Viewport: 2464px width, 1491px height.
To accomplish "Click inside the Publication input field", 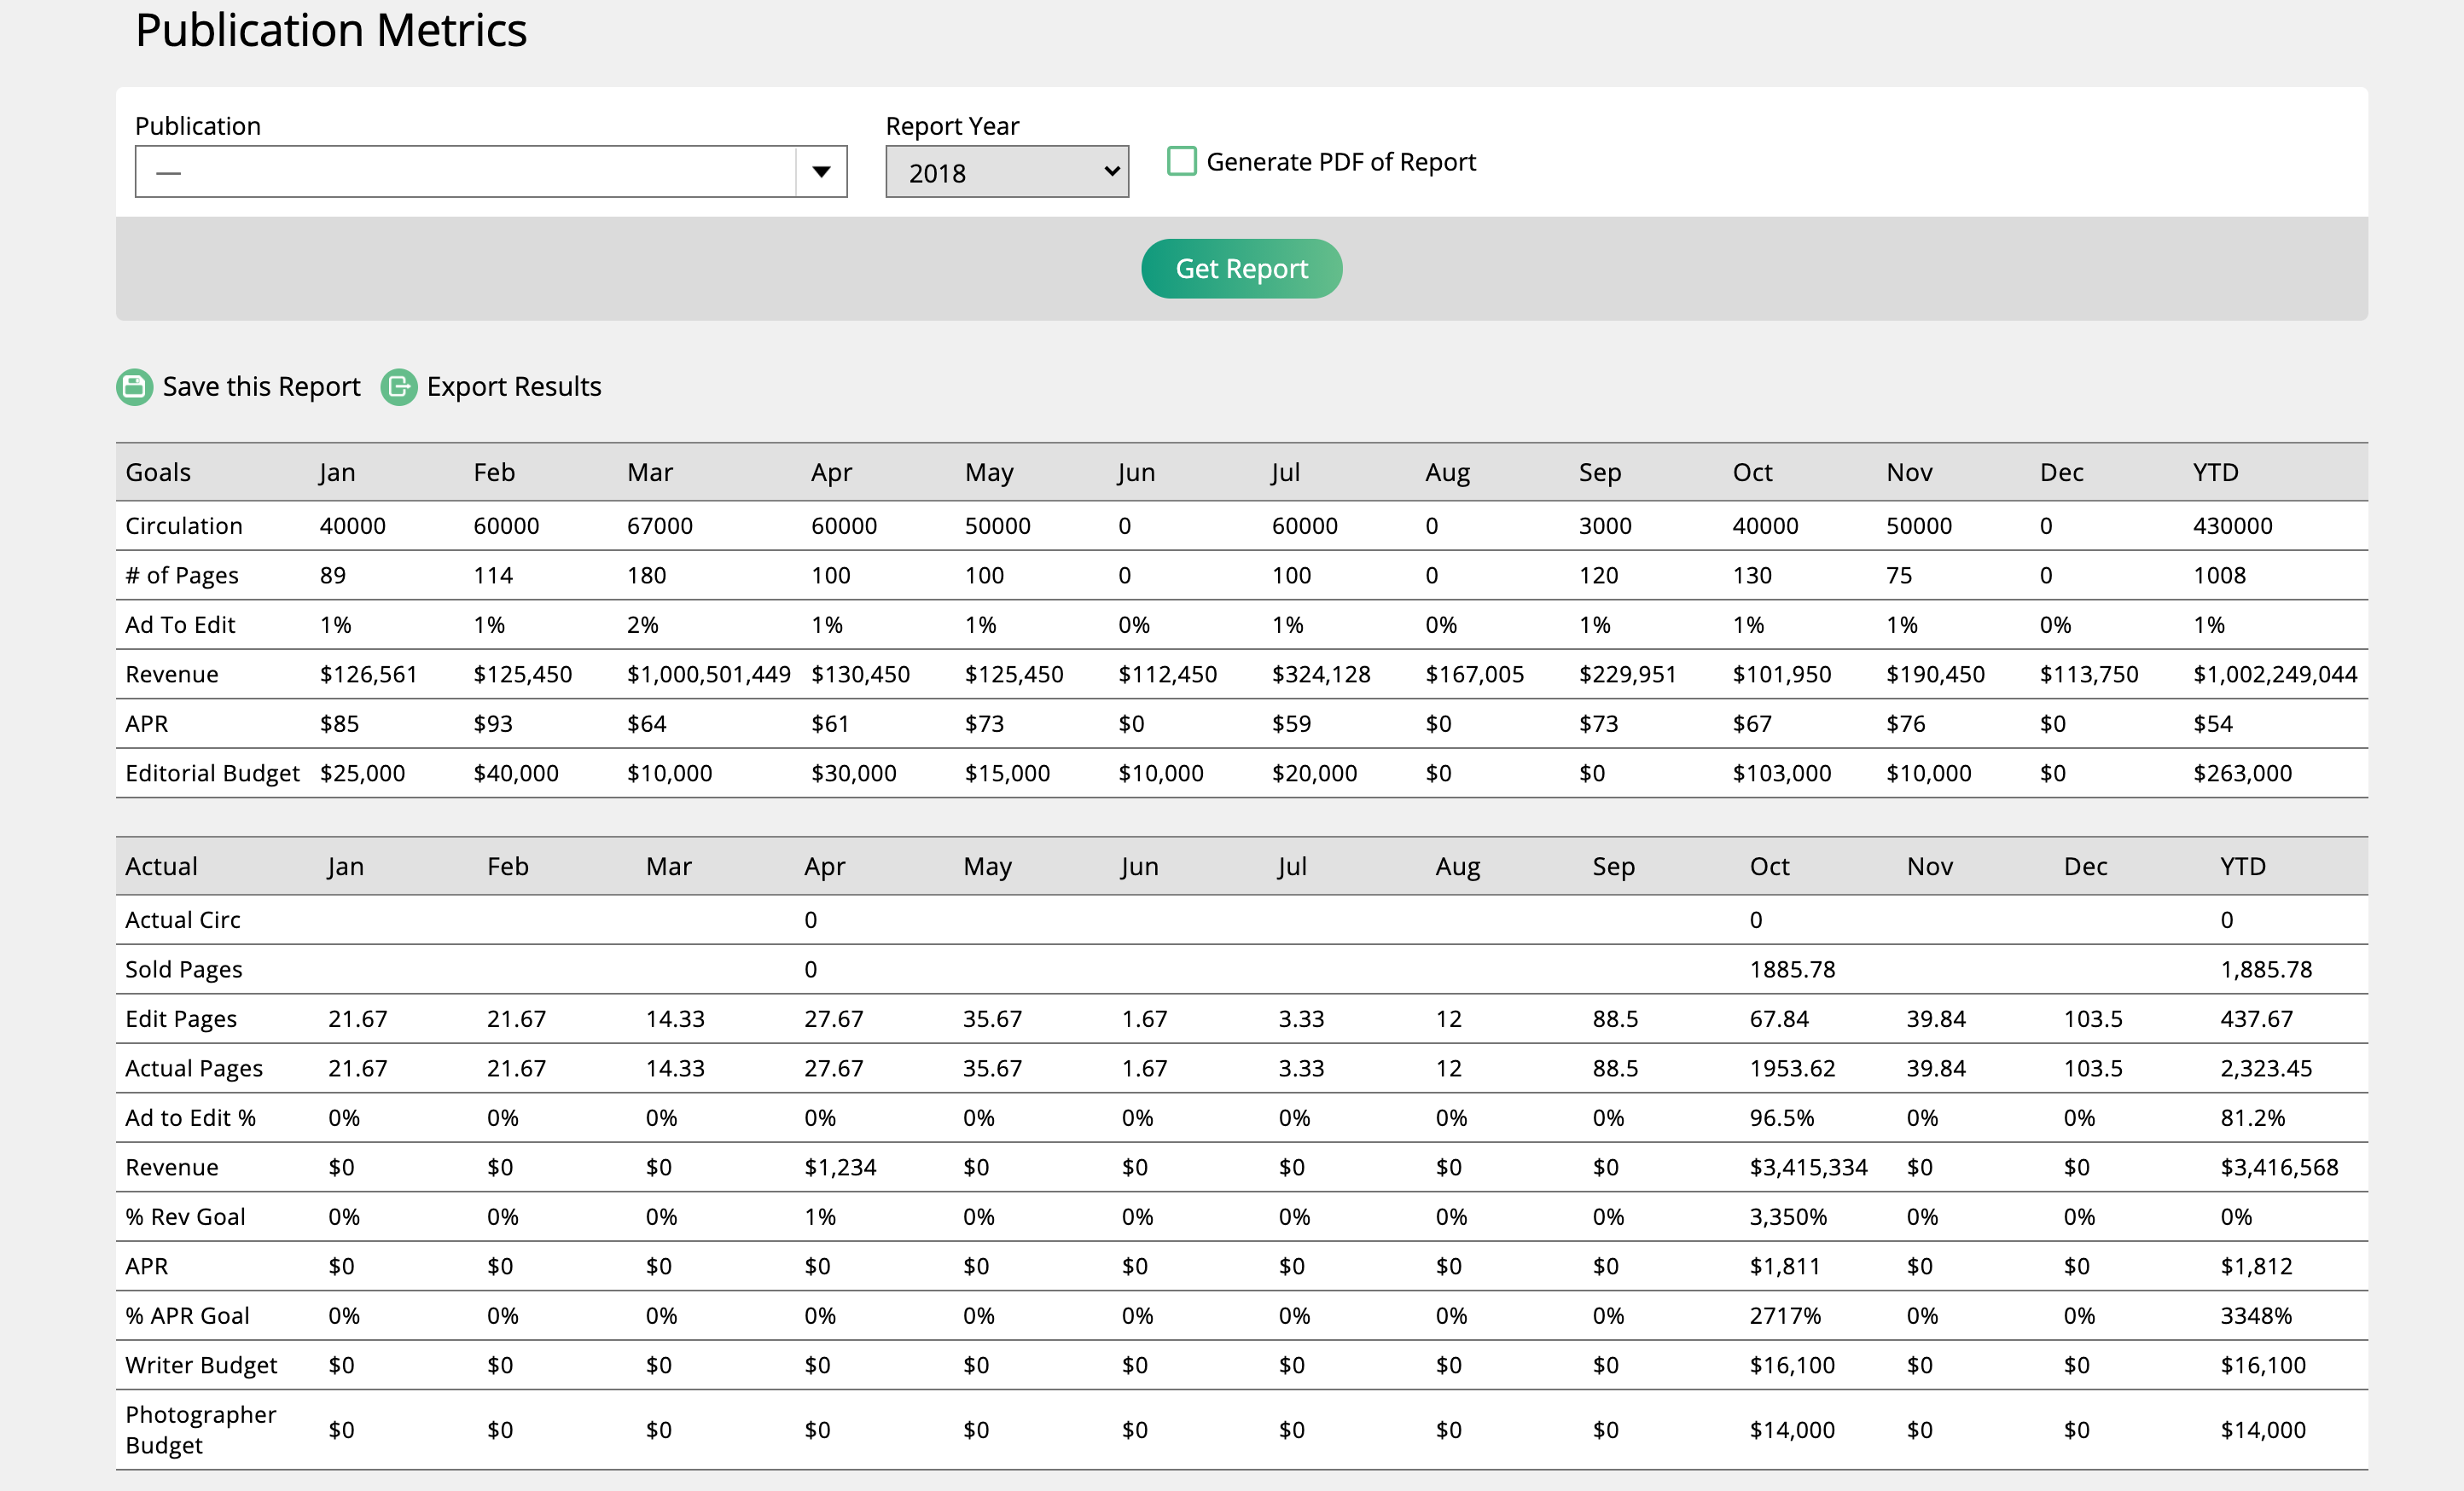I will [x=465, y=172].
